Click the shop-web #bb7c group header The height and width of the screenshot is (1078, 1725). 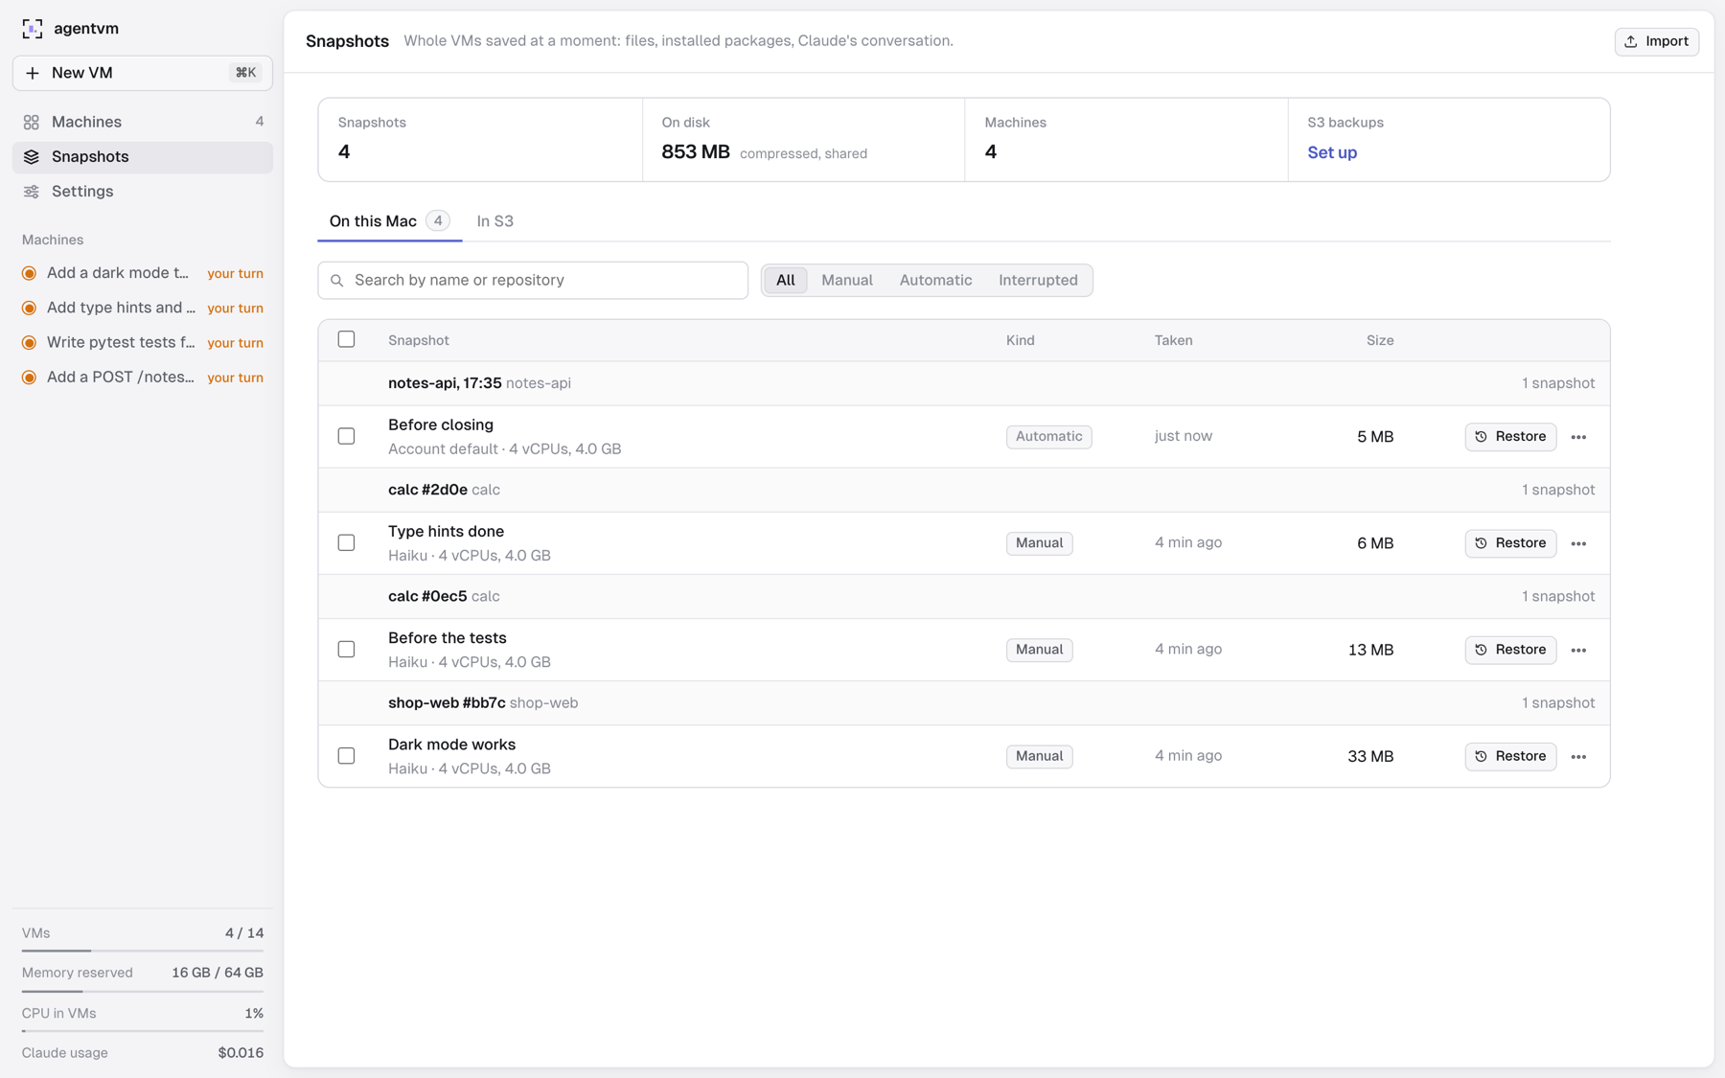click(x=964, y=702)
